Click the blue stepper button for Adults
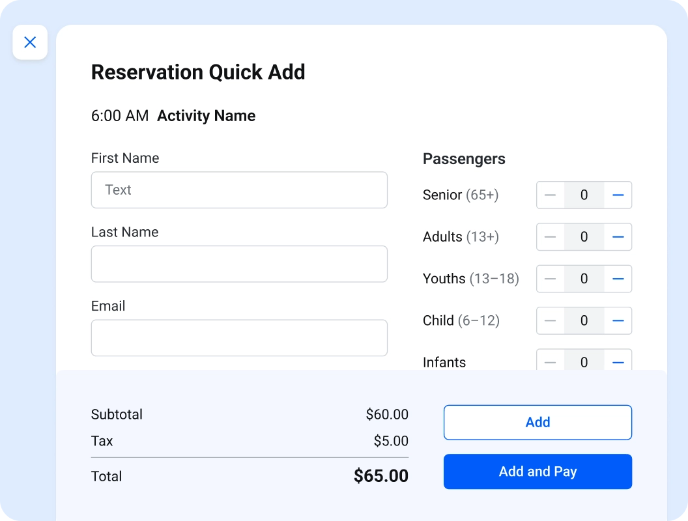This screenshot has width=688, height=521. 618,237
